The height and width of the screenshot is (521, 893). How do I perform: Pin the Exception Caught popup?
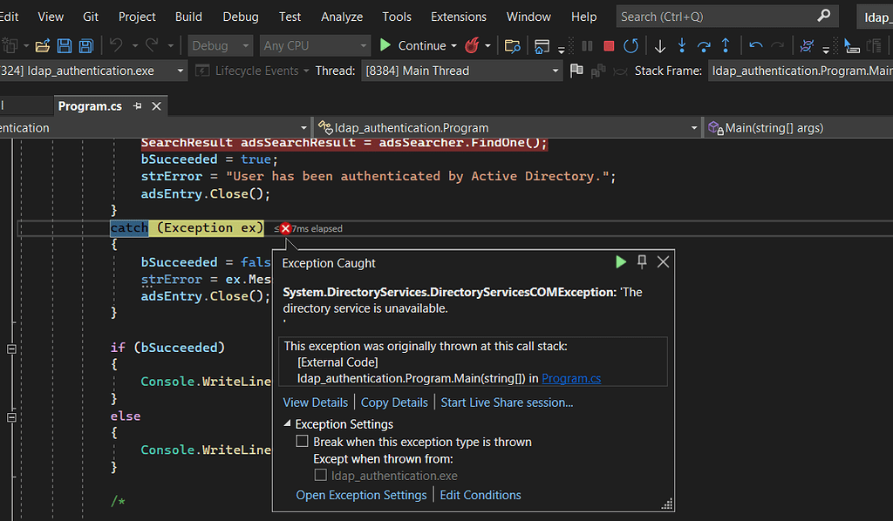click(642, 261)
